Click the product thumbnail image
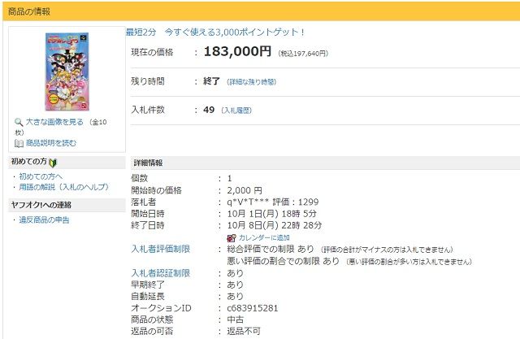The width and height of the screenshot is (520, 339). coord(67,72)
